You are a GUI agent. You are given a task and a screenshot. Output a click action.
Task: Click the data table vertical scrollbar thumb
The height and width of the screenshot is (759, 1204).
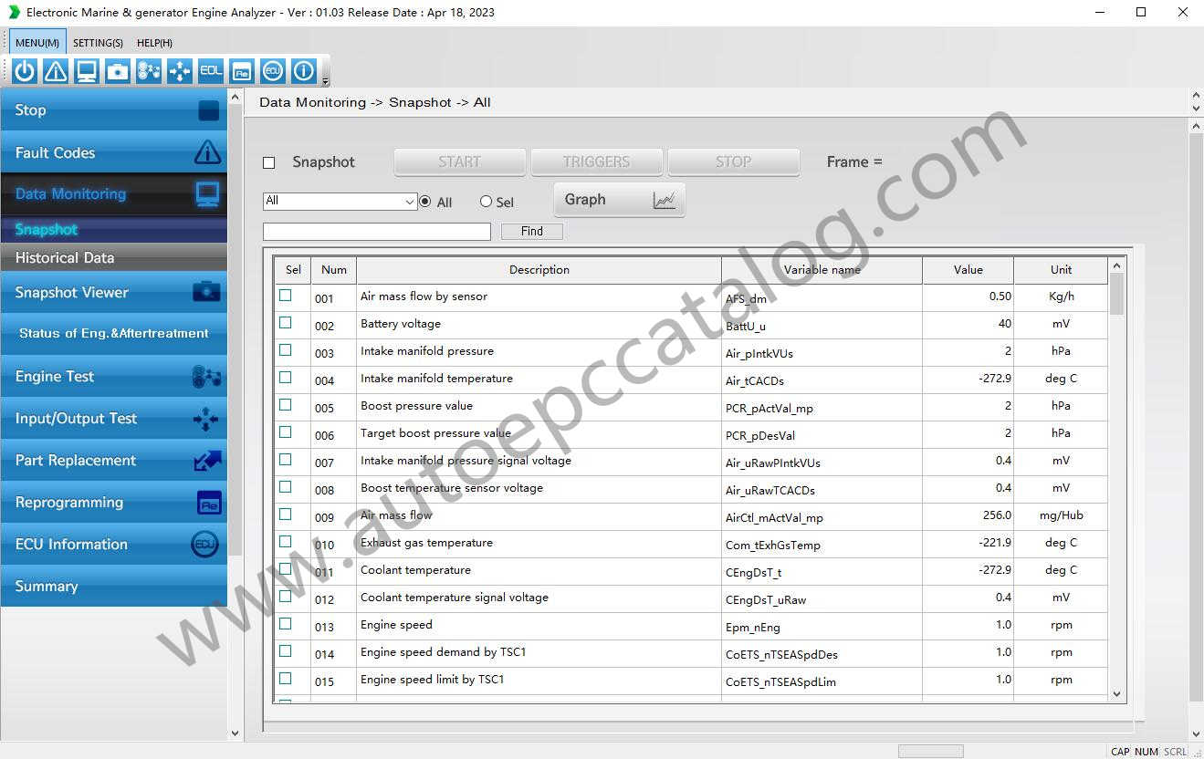pyautogui.click(x=1116, y=294)
